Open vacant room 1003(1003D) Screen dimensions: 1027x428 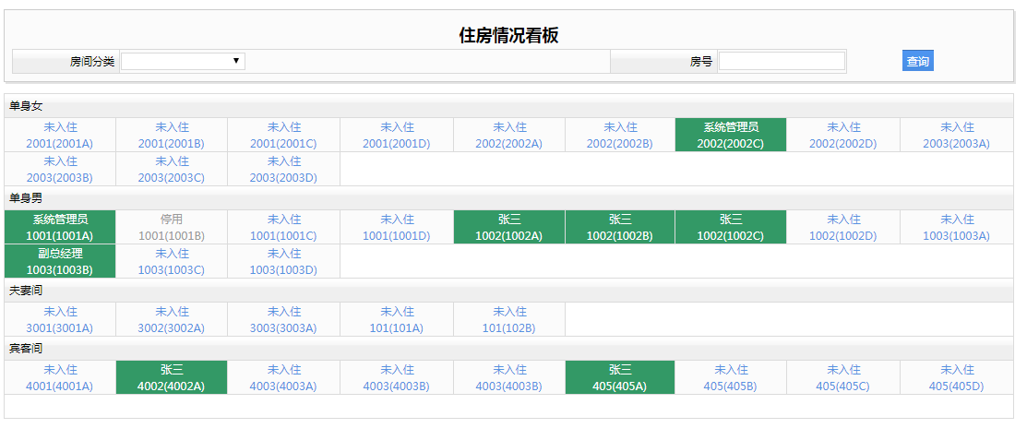tap(283, 262)
